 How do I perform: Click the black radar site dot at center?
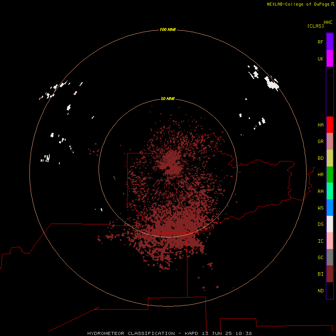point(168,168)
